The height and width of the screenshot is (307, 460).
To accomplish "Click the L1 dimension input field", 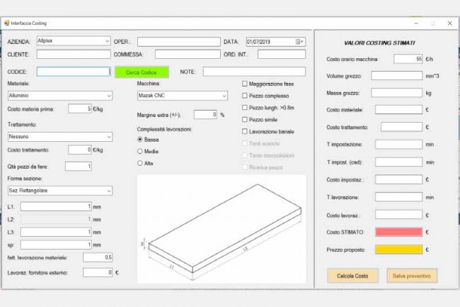I will tap(56, 206).
